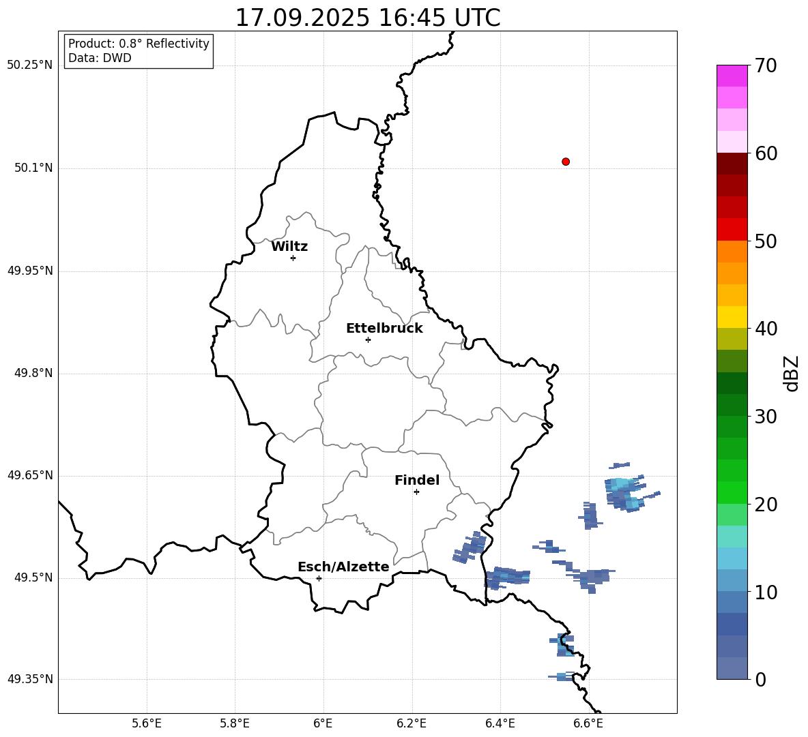Click the 5.6°E longitude label
This screenshot has width=808, height=737.
point(147,724)
